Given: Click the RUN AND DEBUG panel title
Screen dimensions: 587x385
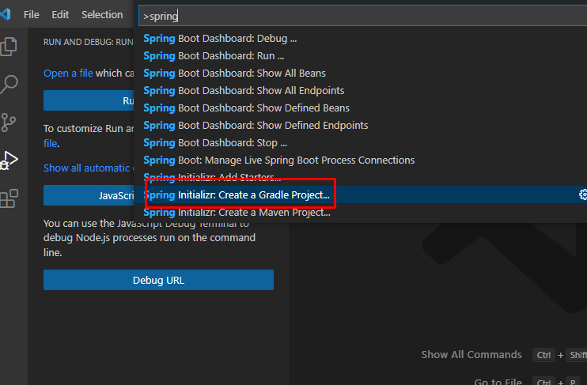Looking at the screenshot, I should (89, 42).
